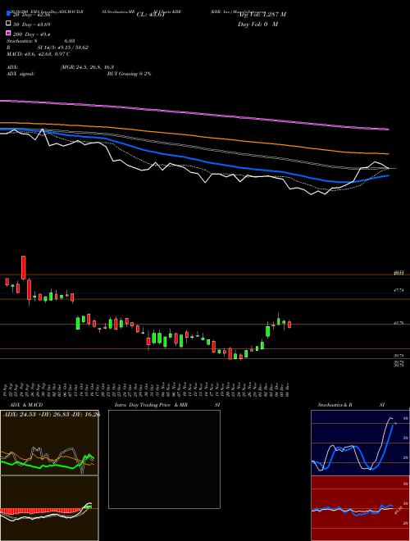This screenshot has height=541, width=410.
Task: Select the MACD: 43.6, 42.63, 0.97 C line
Action: (x=39, y=54)
